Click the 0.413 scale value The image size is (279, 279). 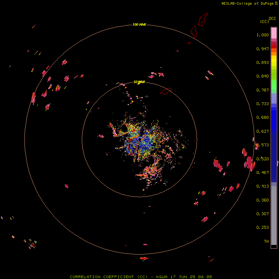coord(263,186)
